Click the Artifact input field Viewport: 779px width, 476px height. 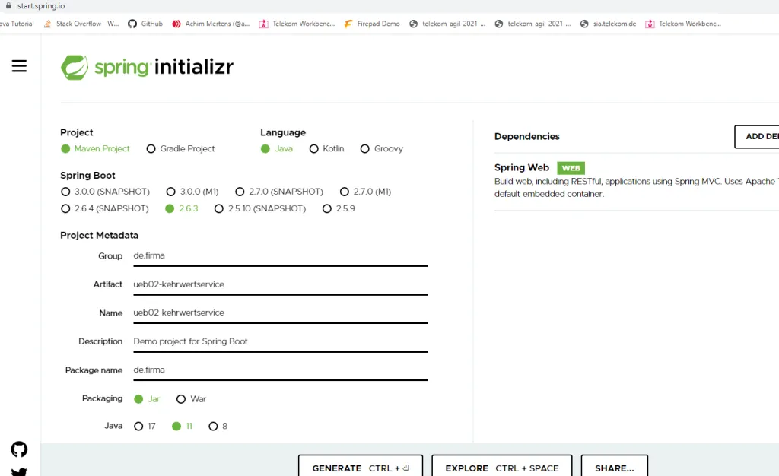pyautogui.click(x=280, y=284)
